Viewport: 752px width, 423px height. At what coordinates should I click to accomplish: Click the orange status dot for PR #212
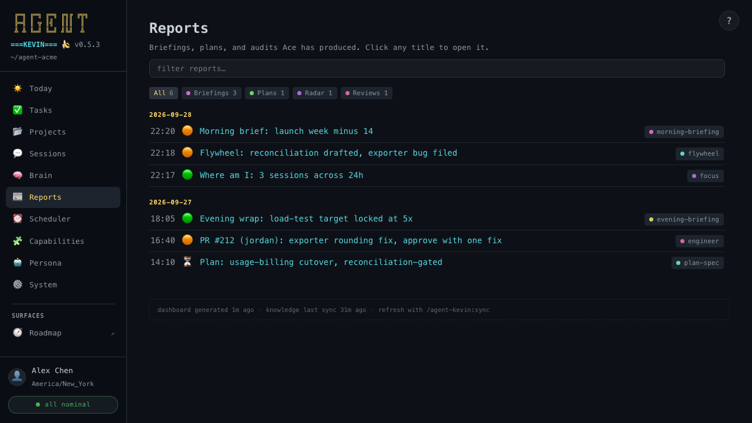[x=187, y=240]
